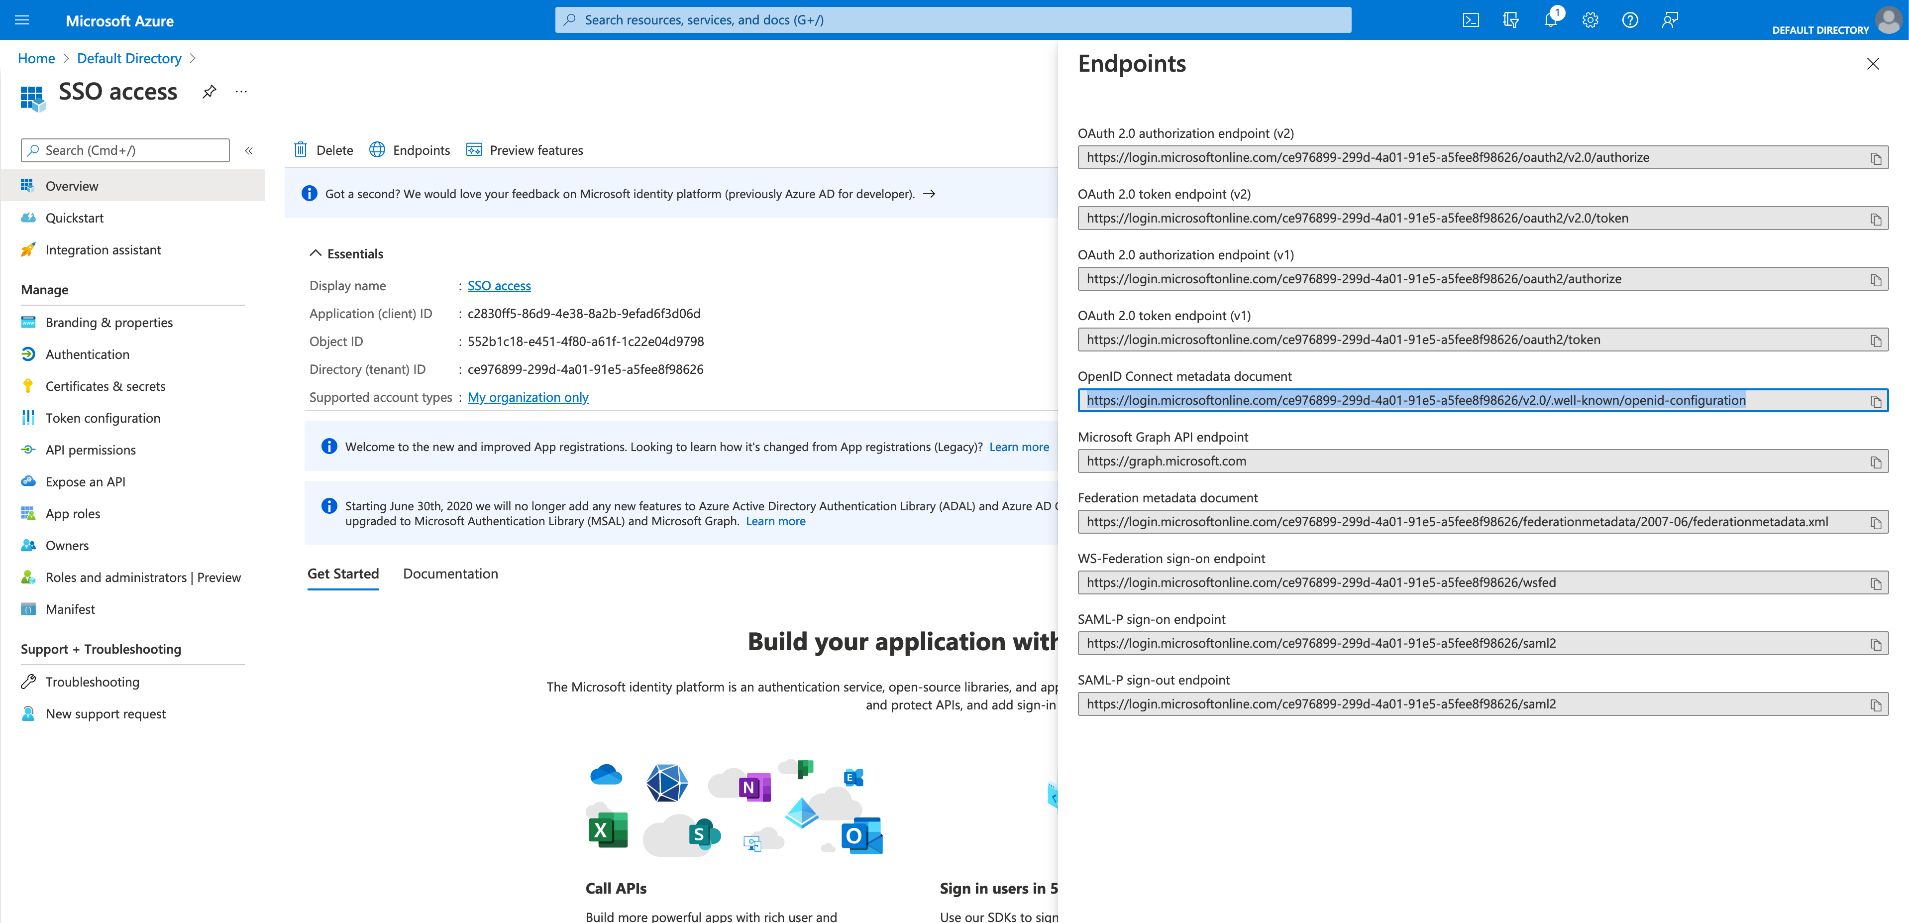The height and width of the screenshot is (923, 1909).
Task: Copy the Microsoft Graph API endpoint
Action: pyautogui.click(x=1876, y=462)
